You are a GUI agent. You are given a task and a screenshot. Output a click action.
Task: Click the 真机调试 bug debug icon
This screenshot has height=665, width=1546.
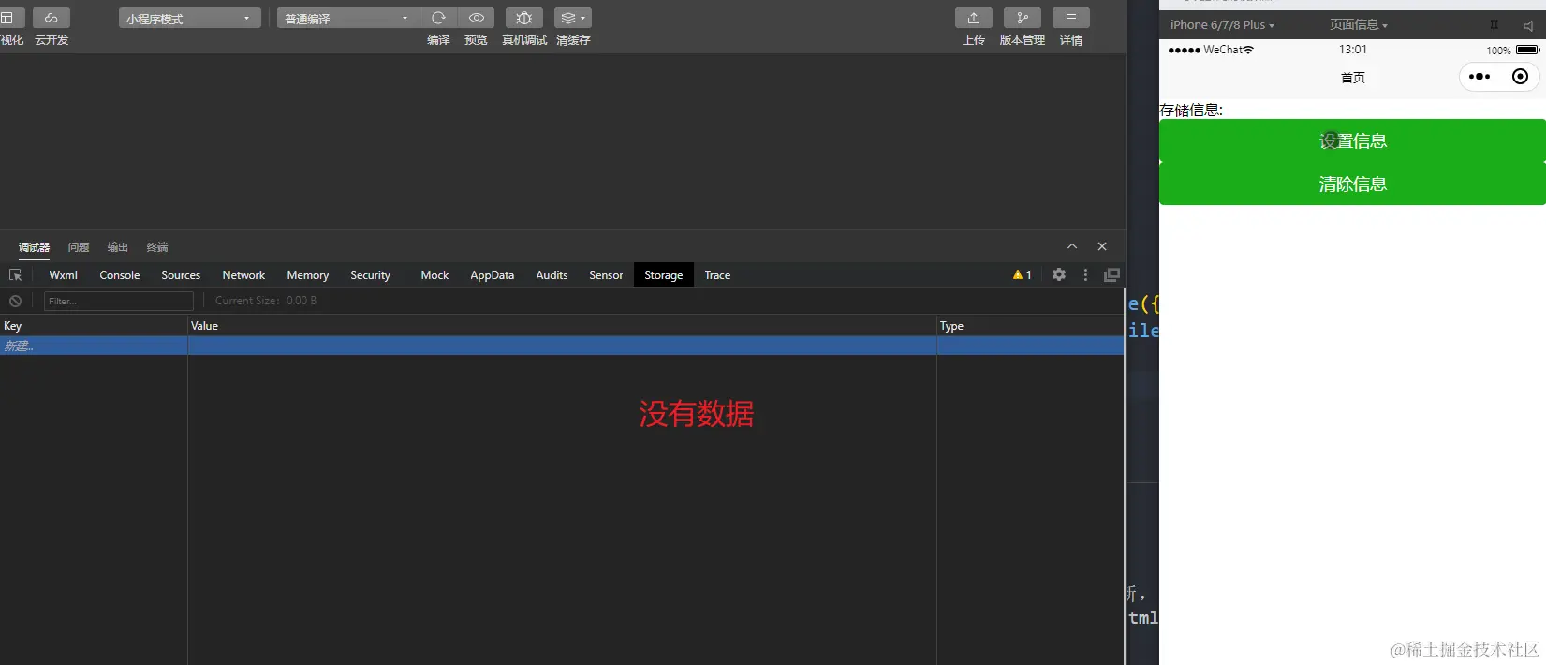[524, 18]
